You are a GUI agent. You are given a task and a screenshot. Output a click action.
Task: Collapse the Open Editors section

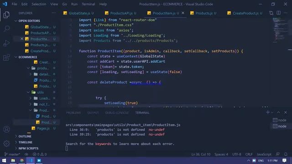tap(29, 20)
